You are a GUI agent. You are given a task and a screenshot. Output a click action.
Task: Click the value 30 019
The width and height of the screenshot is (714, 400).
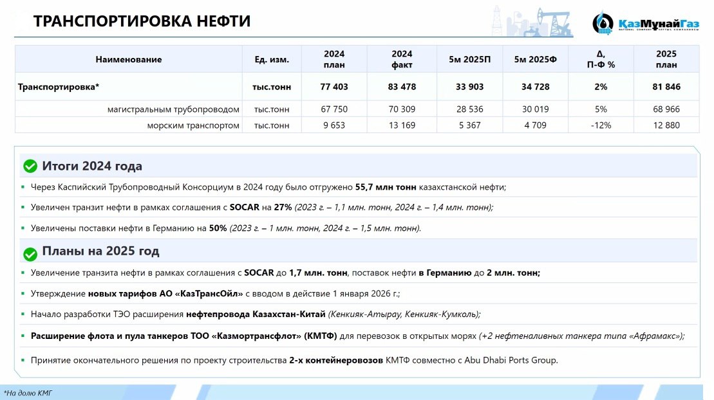(535, 109)
